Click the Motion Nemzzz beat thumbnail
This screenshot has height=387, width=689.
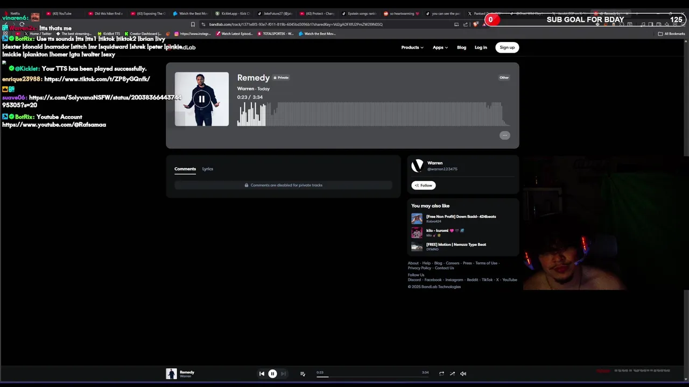pos(417,247)
